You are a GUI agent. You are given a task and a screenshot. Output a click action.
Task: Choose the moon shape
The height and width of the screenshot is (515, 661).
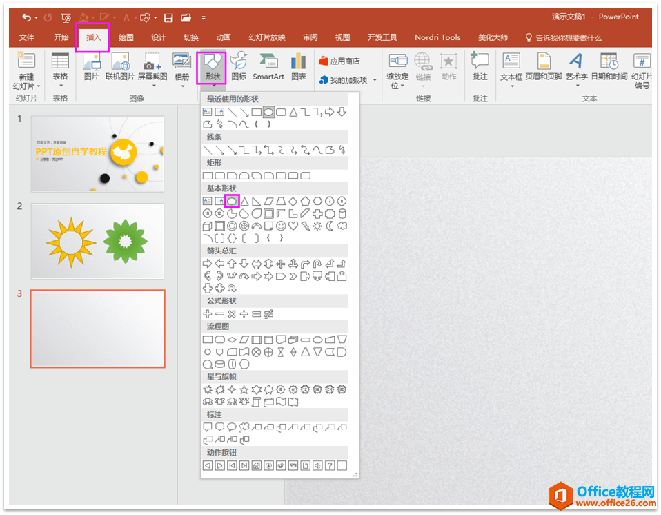coord(330,226)
